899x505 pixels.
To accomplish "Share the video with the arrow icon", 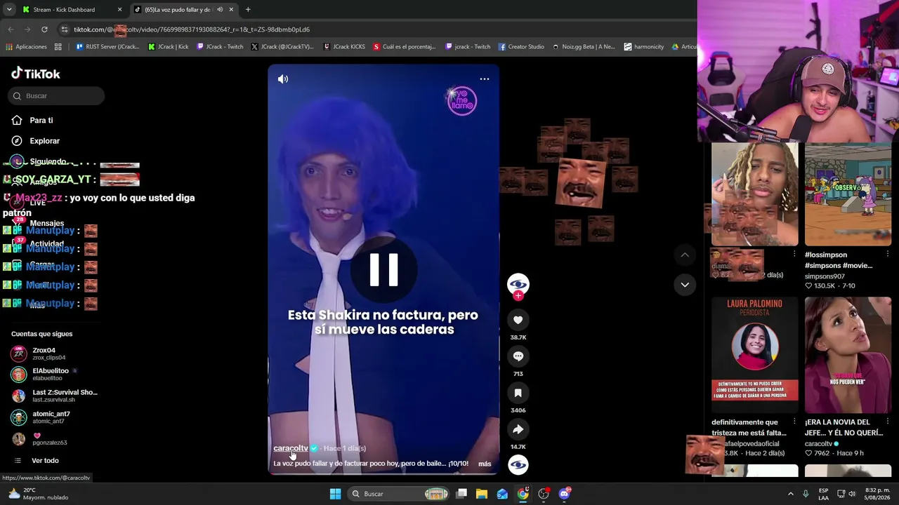I will tap(518, 429).
